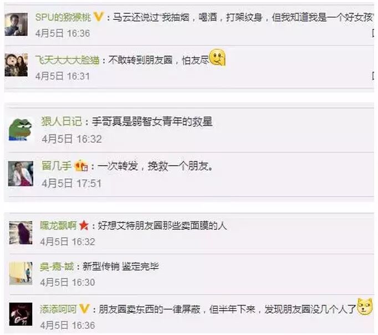
Task: Open SPU的猕猴桃's profile avatar
Action: (x=16, y=24)
